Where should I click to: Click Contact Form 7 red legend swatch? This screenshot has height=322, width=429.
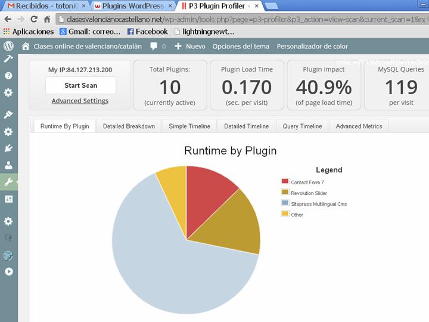285,181
